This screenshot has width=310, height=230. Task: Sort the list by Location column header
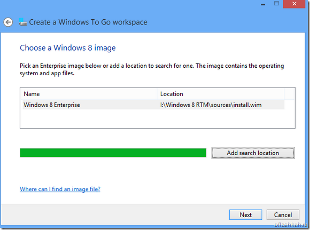pos(221,94)
